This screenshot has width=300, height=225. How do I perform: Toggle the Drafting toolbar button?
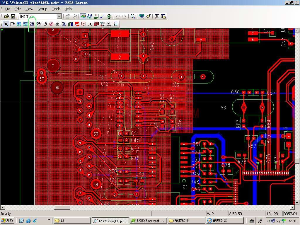pyautogui.click(x=83, y=16)
